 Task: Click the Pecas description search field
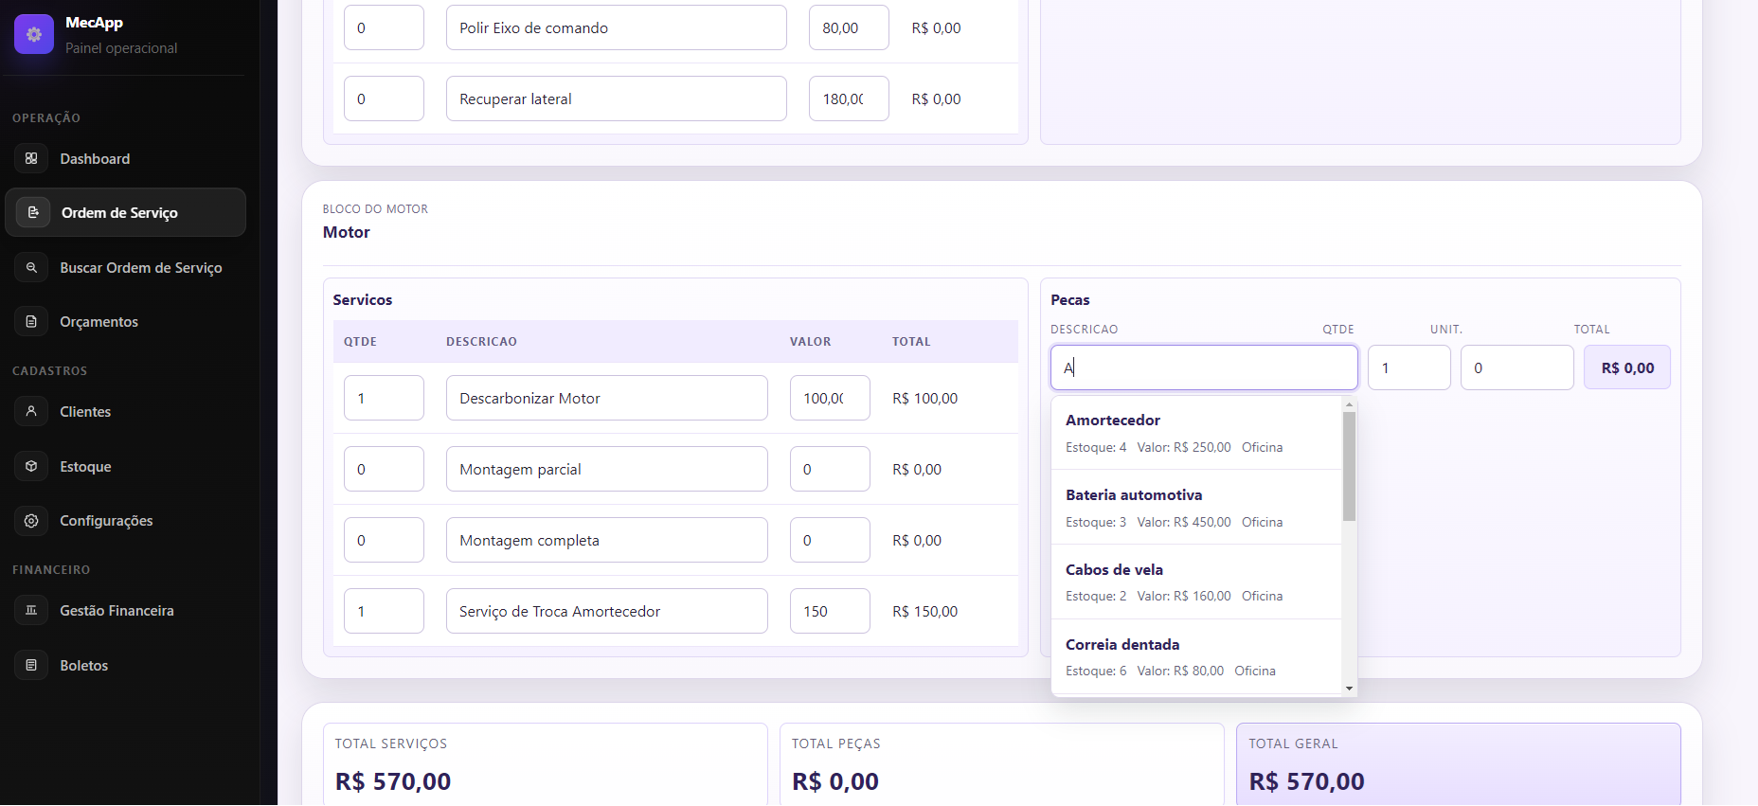[1203, 367]
